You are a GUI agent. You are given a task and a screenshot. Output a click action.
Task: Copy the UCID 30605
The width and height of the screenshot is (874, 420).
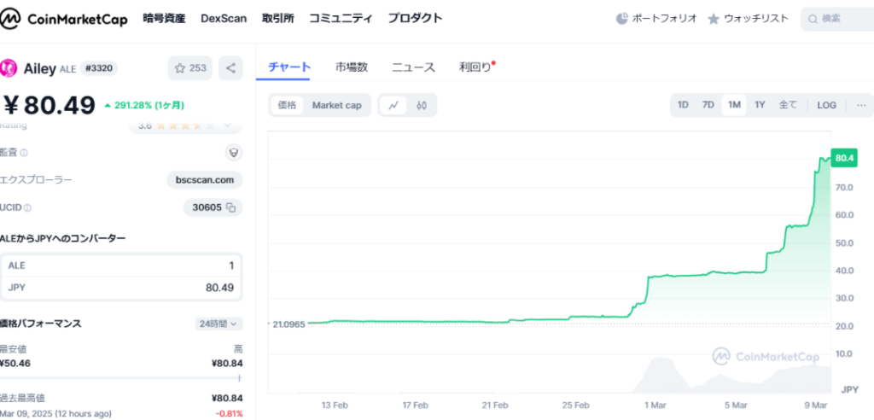pos(230,207)
